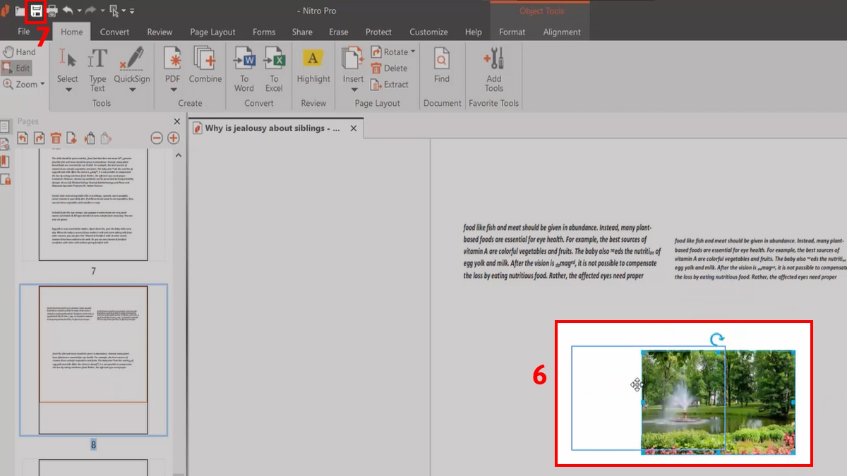The image size is (847, 476).
Task: Rotate page clockwise in Pages pane
Action: coord(39,138)
